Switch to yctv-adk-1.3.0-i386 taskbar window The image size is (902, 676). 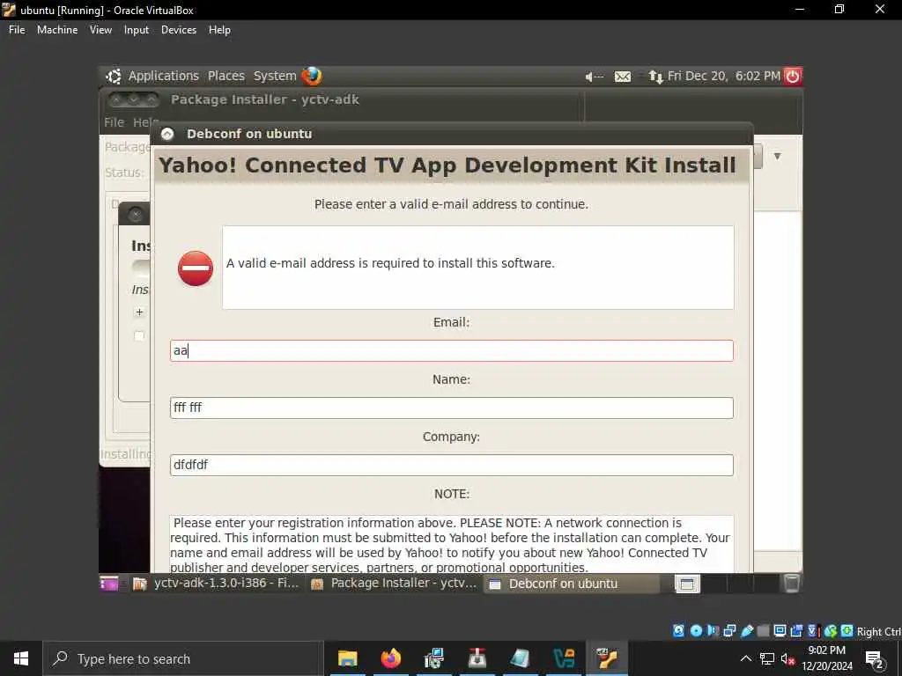217,584
